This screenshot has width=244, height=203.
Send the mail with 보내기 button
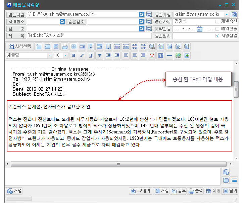(140, 191)
